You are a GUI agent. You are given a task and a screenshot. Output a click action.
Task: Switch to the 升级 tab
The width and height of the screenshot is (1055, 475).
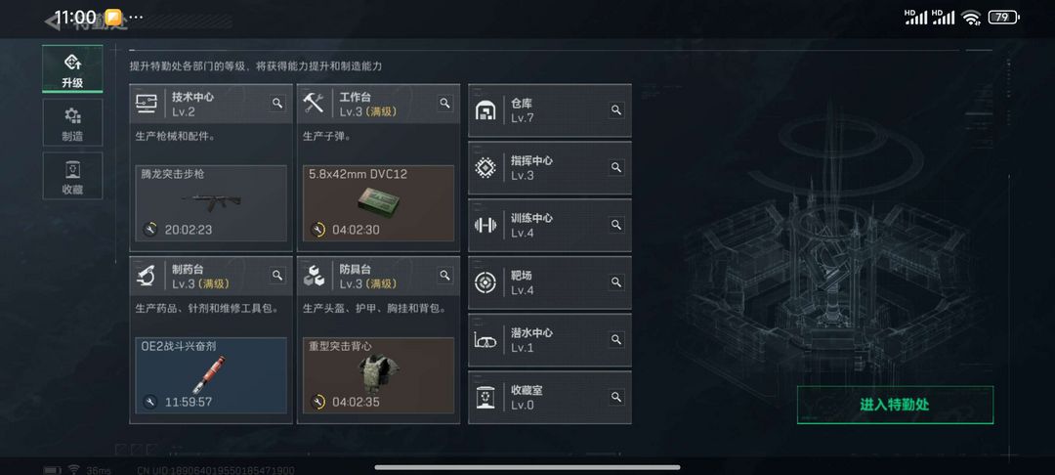[72, 68]
